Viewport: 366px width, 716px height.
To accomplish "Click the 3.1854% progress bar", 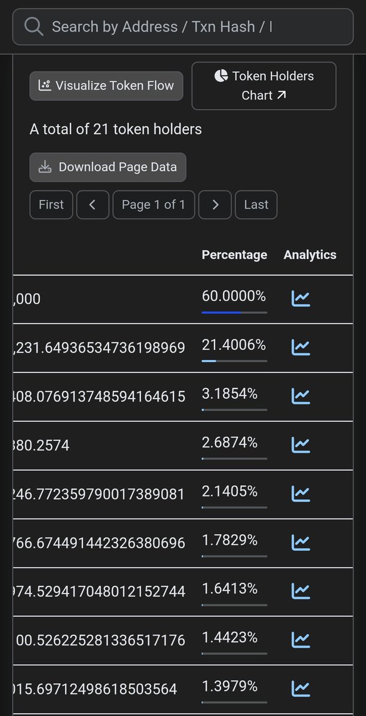I will 234,410.
